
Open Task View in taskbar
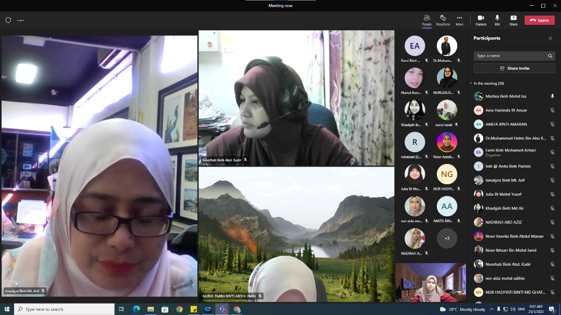pyautogui.click(x=121, y=309)
